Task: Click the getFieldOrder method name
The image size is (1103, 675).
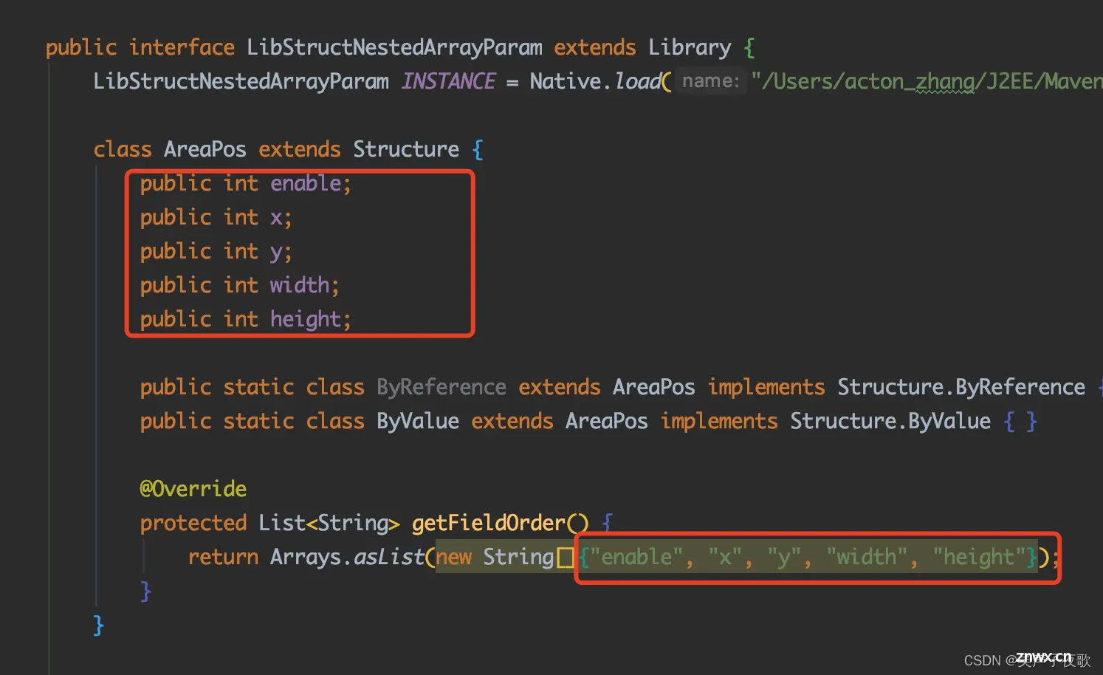Action: [x=489, y=523]
